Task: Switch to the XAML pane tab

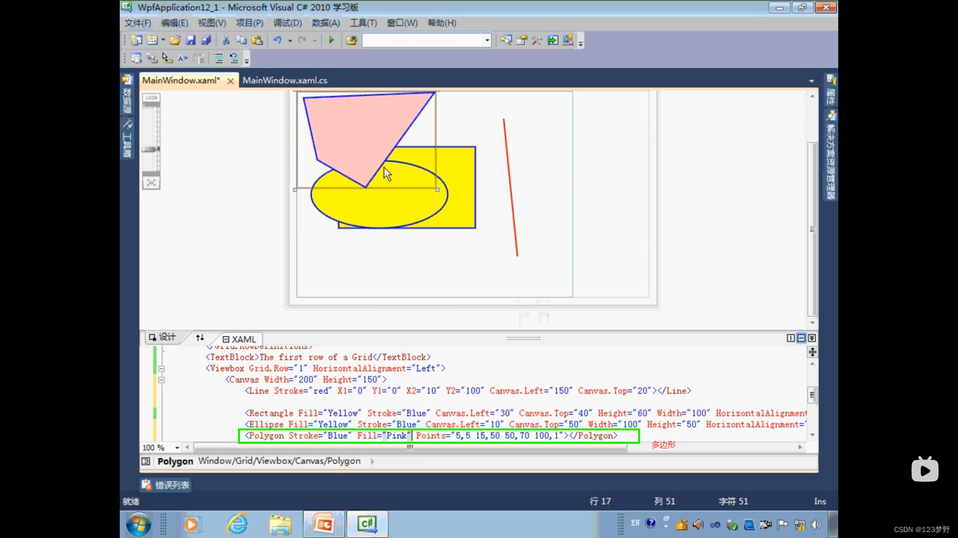Action: [239, 339]
